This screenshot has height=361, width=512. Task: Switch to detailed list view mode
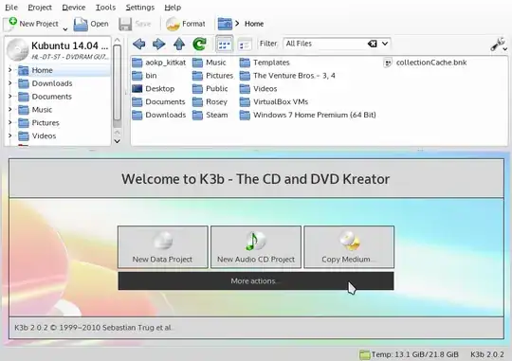(245, 45)
